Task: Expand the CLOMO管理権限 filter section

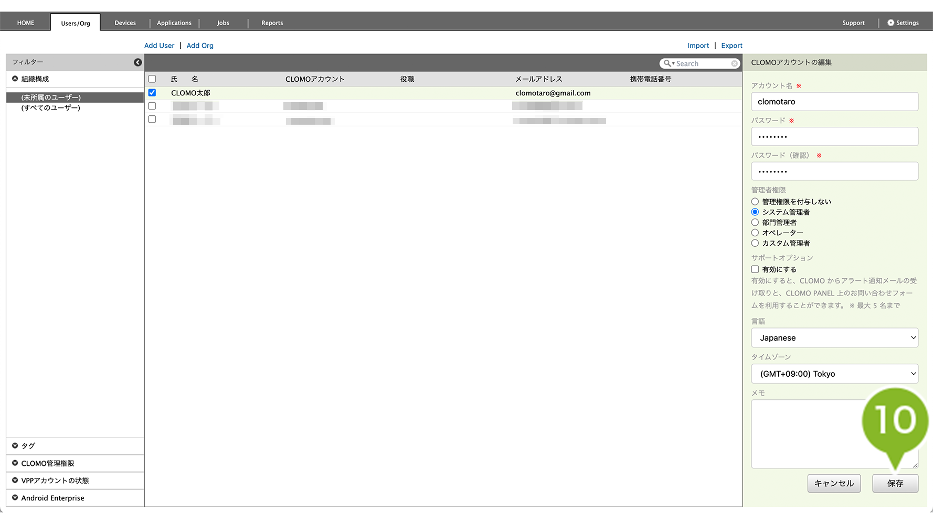Action: click(x=15, y=463)
